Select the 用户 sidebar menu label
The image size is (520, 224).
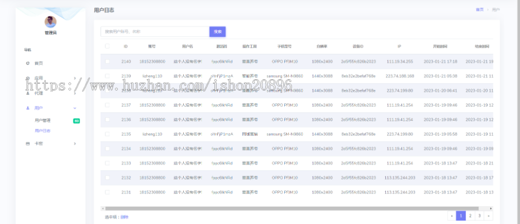coord(39,108)
